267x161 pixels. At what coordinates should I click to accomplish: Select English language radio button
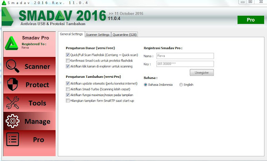(181, 84)
